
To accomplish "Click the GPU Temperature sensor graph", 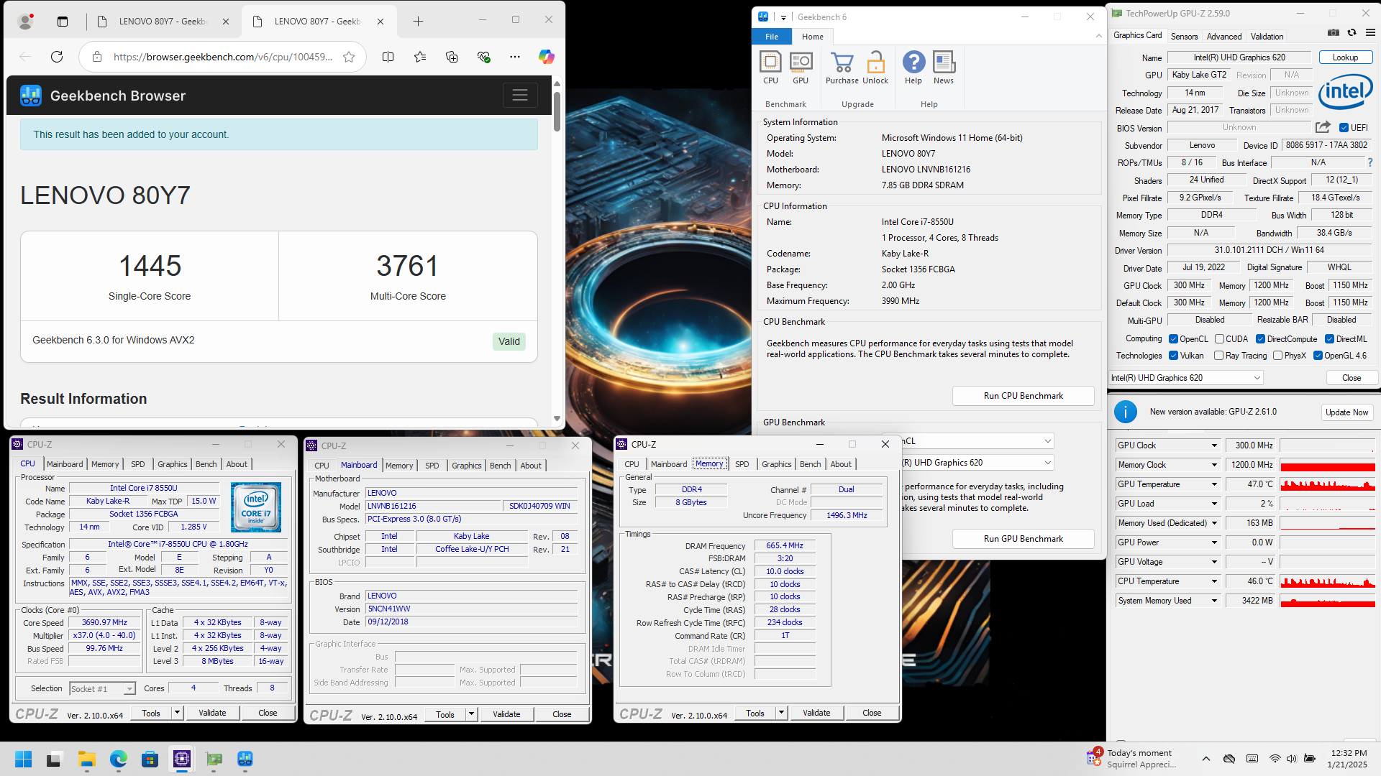I will 1327,484.
